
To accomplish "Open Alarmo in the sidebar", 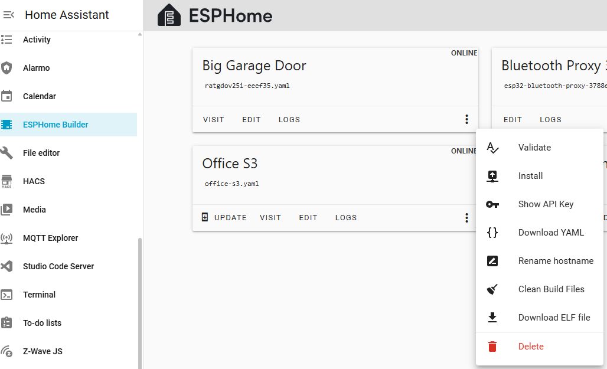I will coord(68,68).
